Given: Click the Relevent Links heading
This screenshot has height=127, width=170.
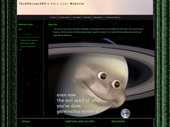Looking at the screenshot, I should [26, 24].
